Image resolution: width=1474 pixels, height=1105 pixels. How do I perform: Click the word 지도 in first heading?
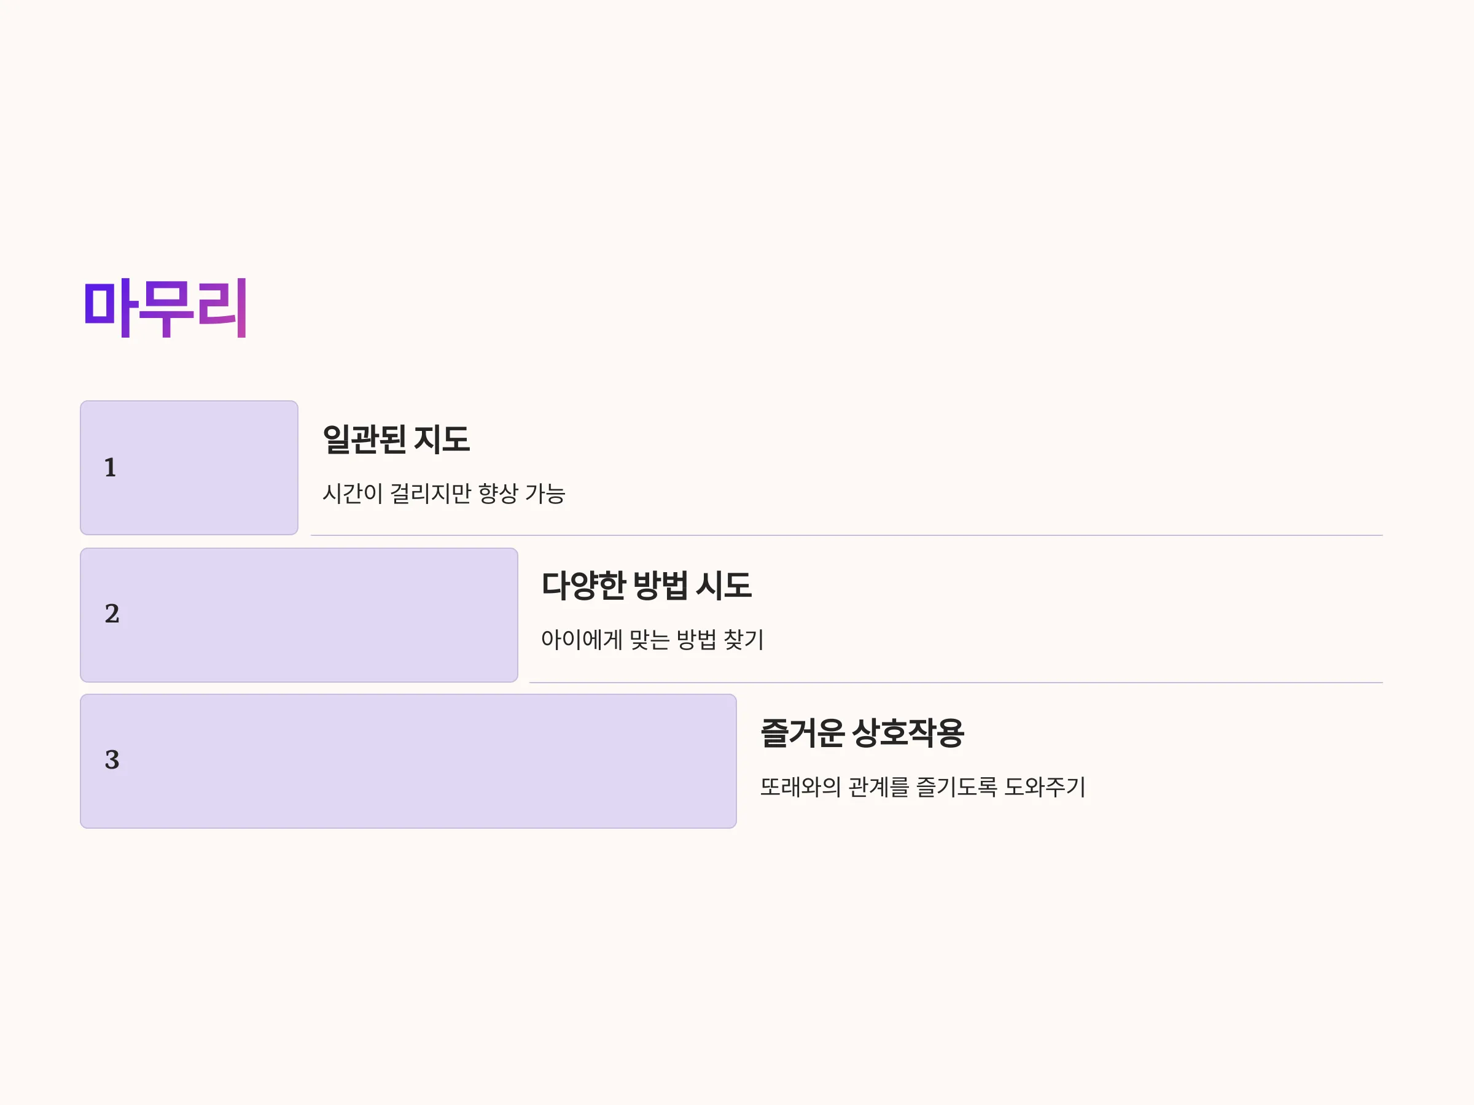click(442, 439)
